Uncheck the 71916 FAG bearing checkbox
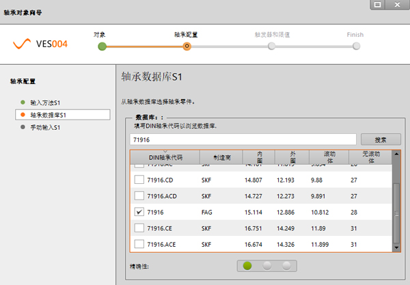The width and height of the screenshot is (410, 285). click(139, 213)
